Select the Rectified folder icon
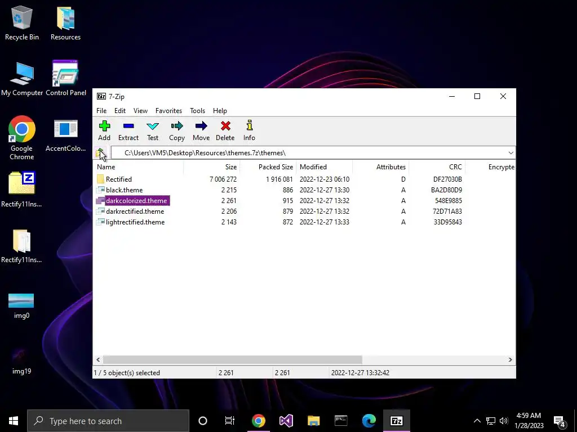This screenshot has height=432, width=577. coord(100,179)
